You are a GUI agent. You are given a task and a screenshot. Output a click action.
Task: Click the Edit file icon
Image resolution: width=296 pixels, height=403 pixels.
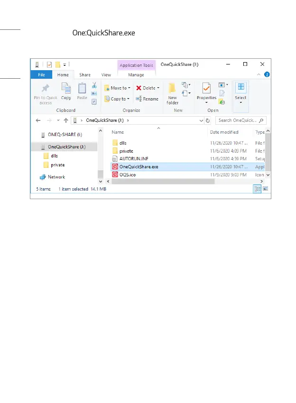(222, 93)
